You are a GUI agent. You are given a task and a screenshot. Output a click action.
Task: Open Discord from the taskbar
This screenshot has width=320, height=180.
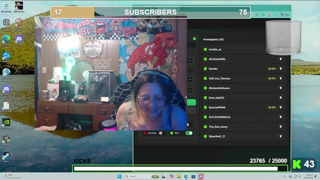[201, 176]
